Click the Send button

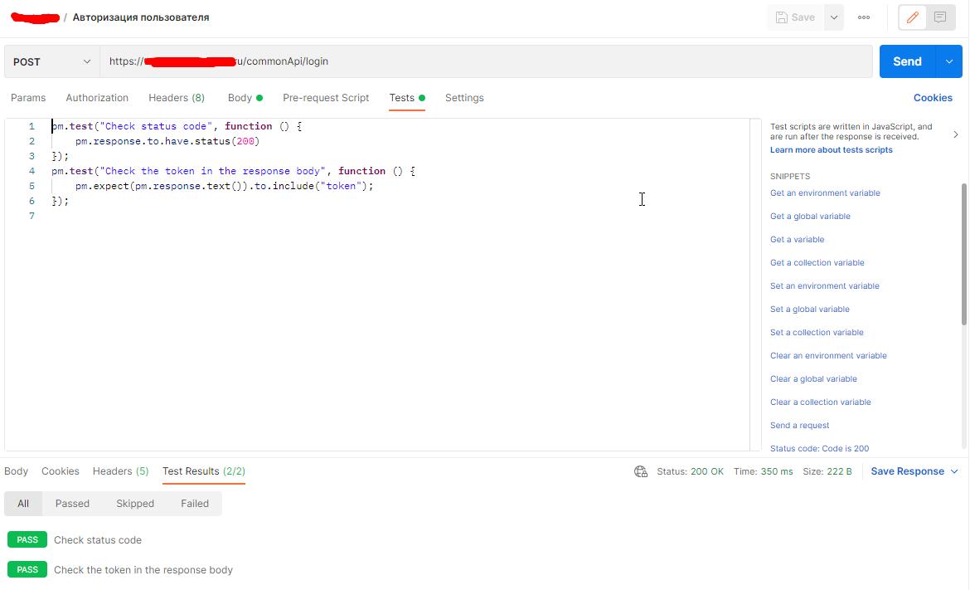(907, 61)
